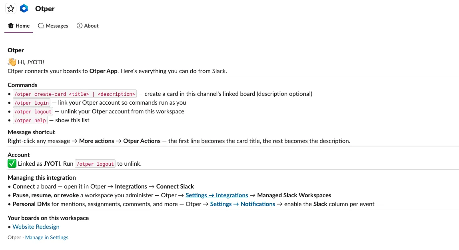This screenshot has height=250, width=459.
Task: Click the /otper login command code
Action: (x=32, y=103)
